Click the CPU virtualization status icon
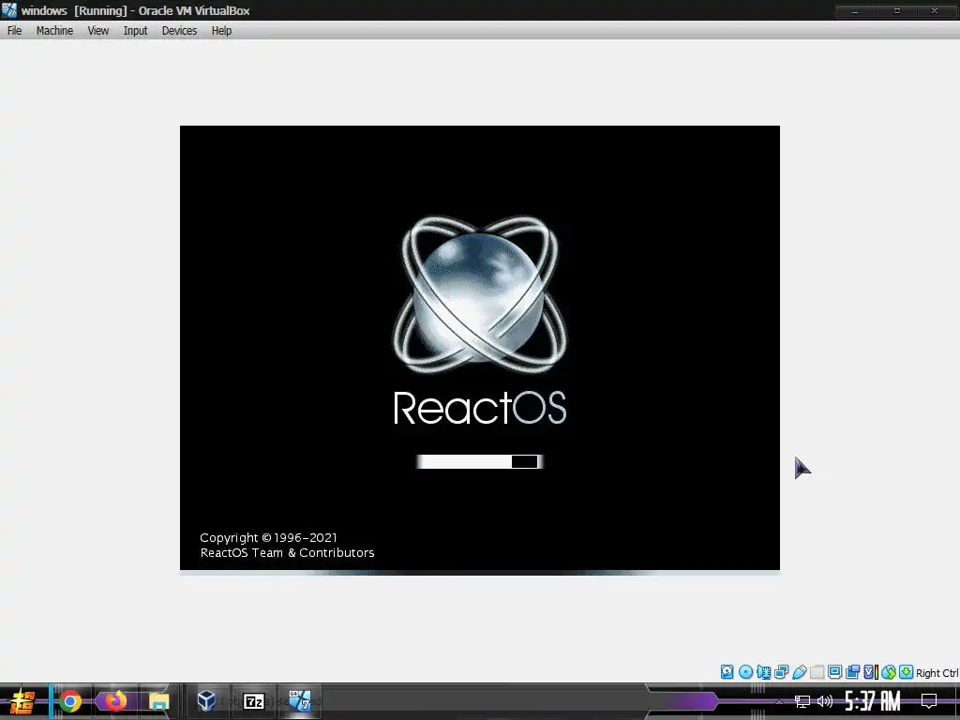The width and height of the screenshot is (960, 720). pyautogui.click(x=871, y=672)
